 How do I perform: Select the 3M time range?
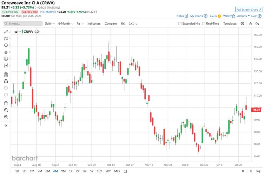(x=48, y=171)
